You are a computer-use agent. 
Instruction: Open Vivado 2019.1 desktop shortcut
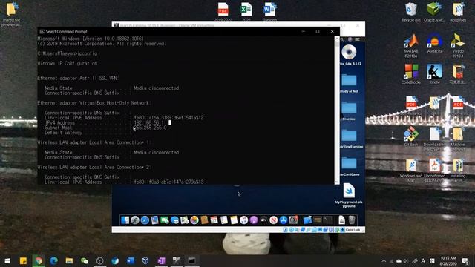(458, 46)
